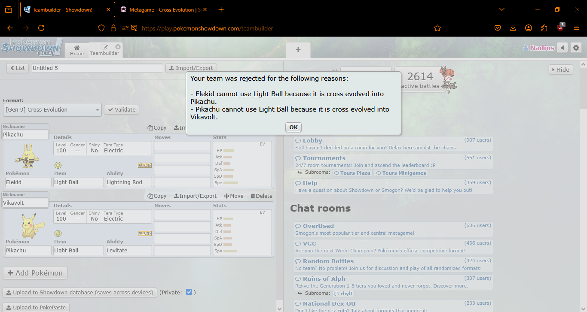The width and height of the screenshot is (587, 312).
Task: Open the Home tab
Action: point(77,50)
